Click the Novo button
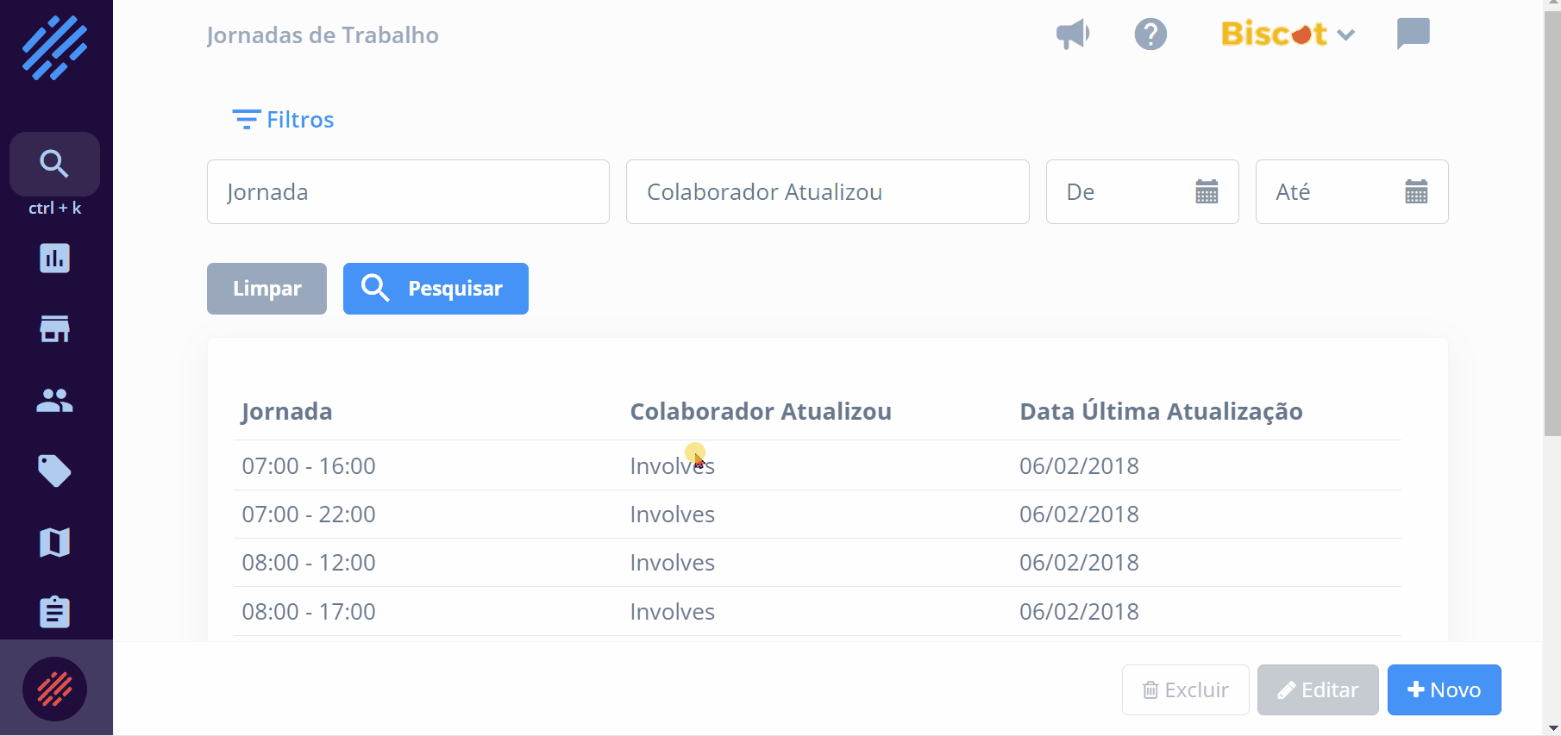This screenshot has height=736, width=1561. (x=1444, y=689)
